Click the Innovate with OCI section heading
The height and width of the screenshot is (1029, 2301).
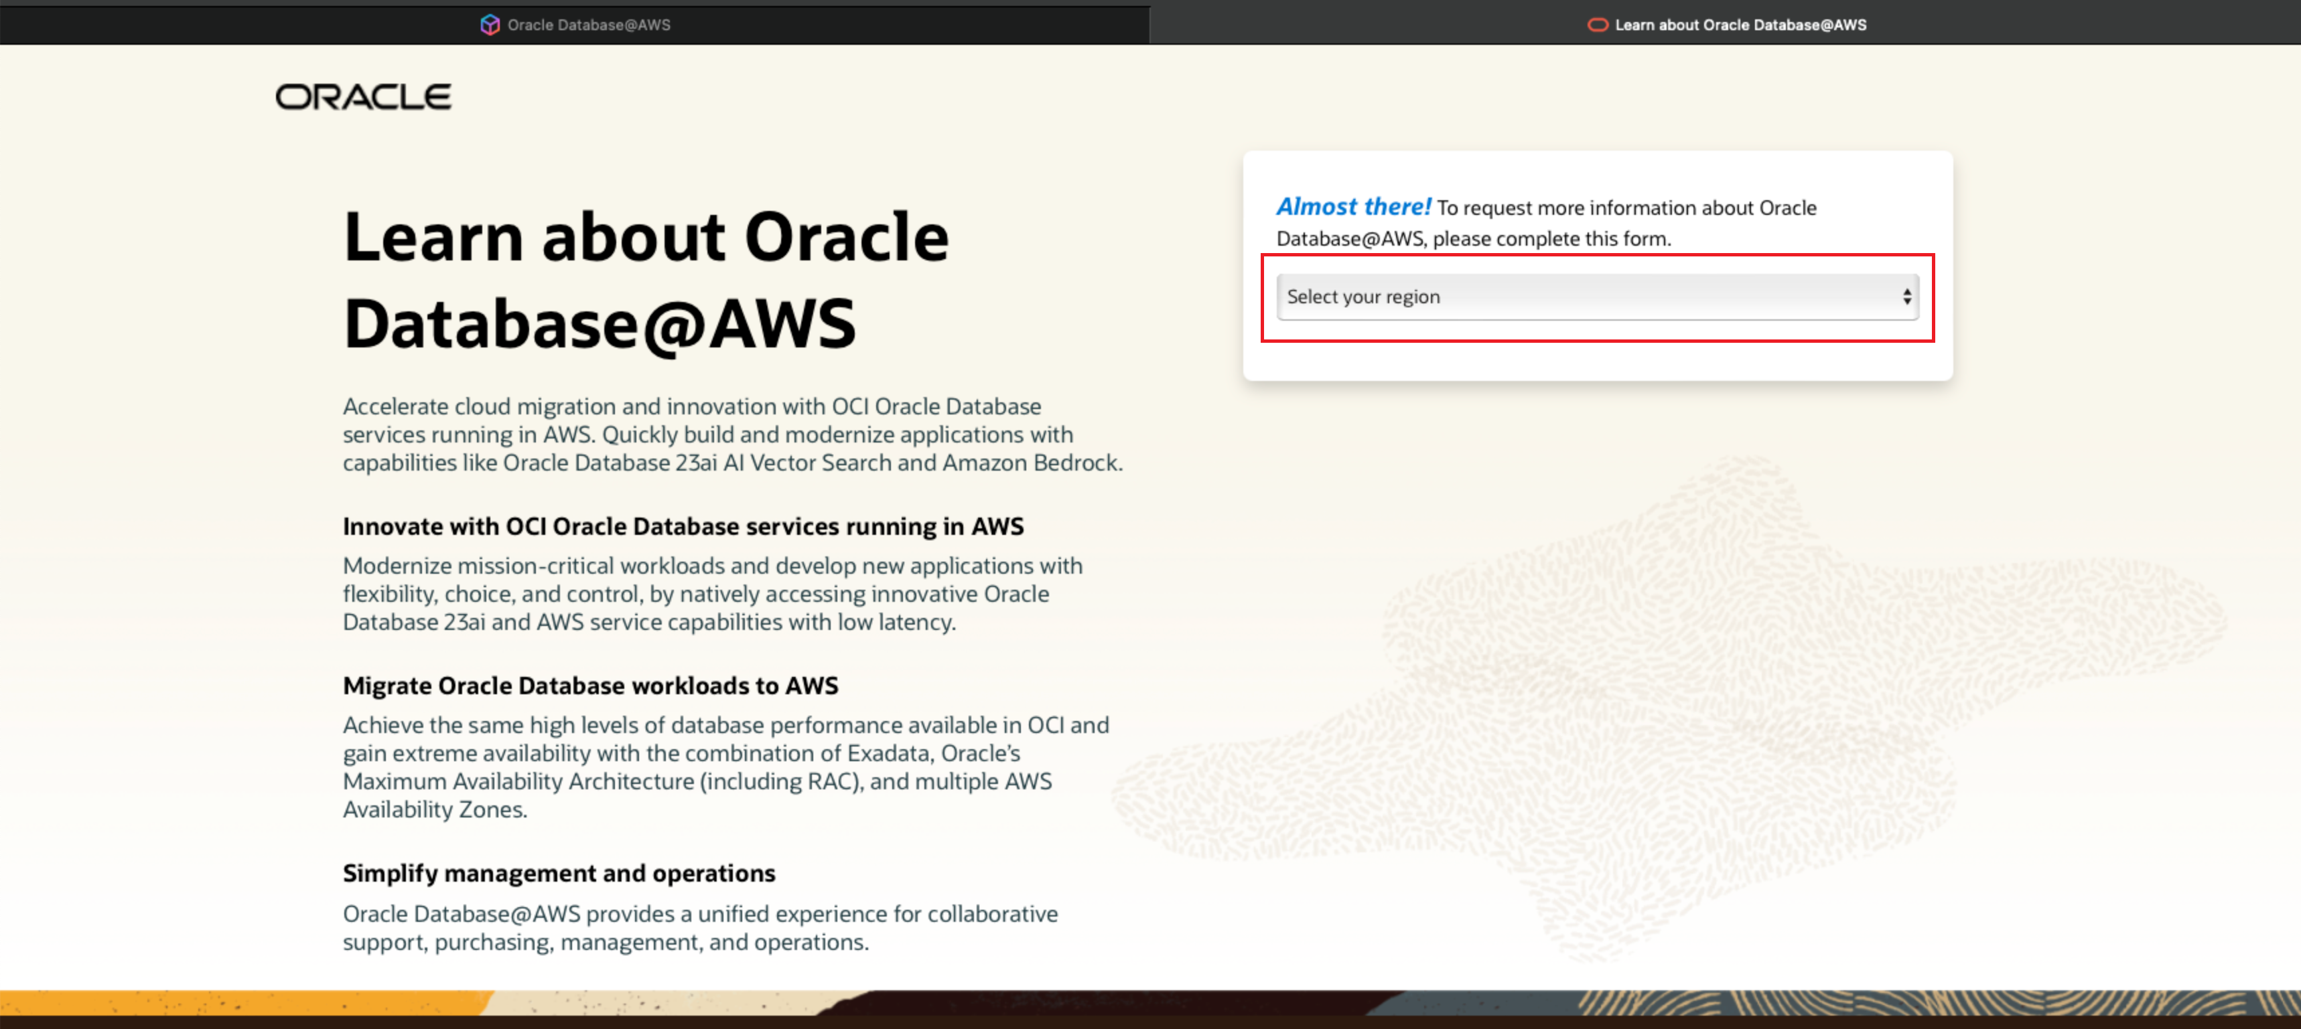pos(683,526)
